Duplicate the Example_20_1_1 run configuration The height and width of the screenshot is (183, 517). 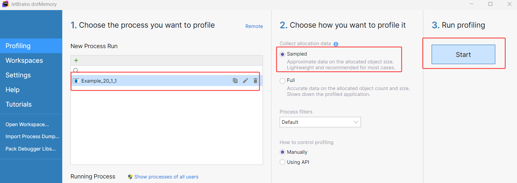(235, 81)
